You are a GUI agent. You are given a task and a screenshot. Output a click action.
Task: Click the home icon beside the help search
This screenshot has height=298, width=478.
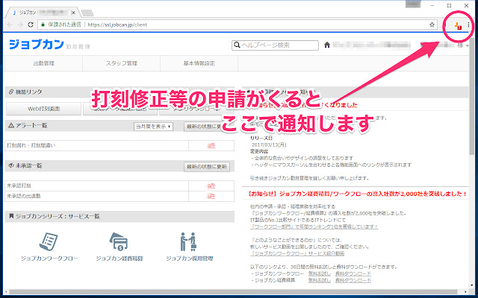(327, 45)
